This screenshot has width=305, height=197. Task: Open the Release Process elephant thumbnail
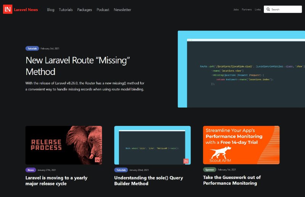[x=64, y=145]
